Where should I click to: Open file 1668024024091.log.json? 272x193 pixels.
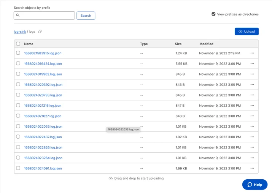pyautogui.click(x=43, y=169)
